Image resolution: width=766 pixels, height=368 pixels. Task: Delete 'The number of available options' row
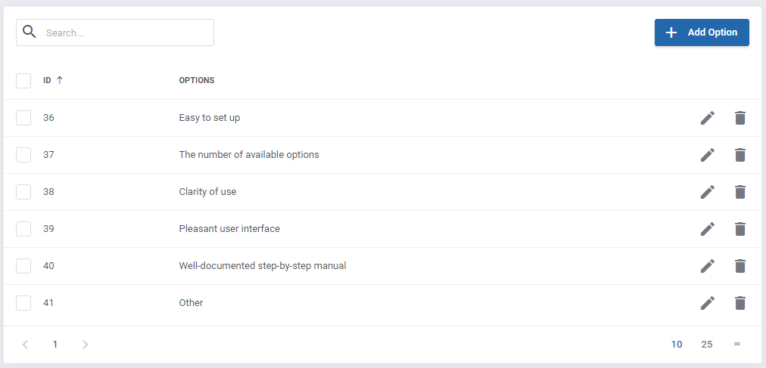tap(740, 155)
